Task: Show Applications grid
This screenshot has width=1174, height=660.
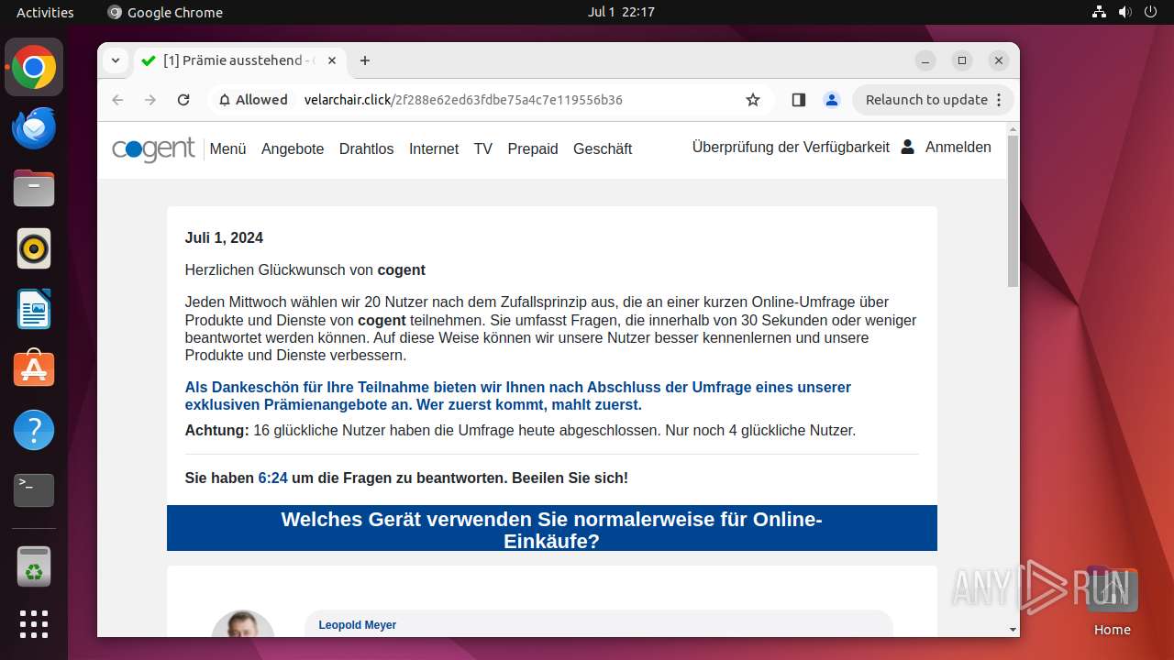Action: coord(34,624)
